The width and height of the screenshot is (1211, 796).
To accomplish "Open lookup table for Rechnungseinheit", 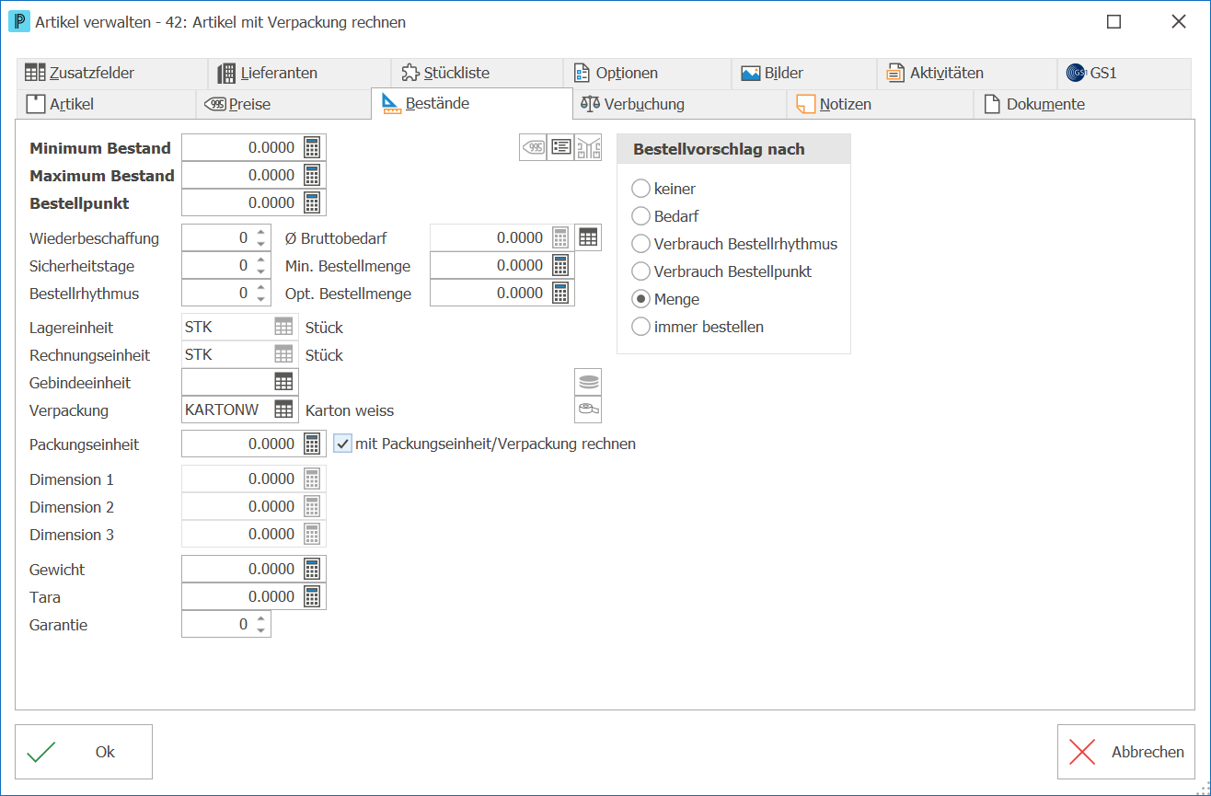I will 284,354.
